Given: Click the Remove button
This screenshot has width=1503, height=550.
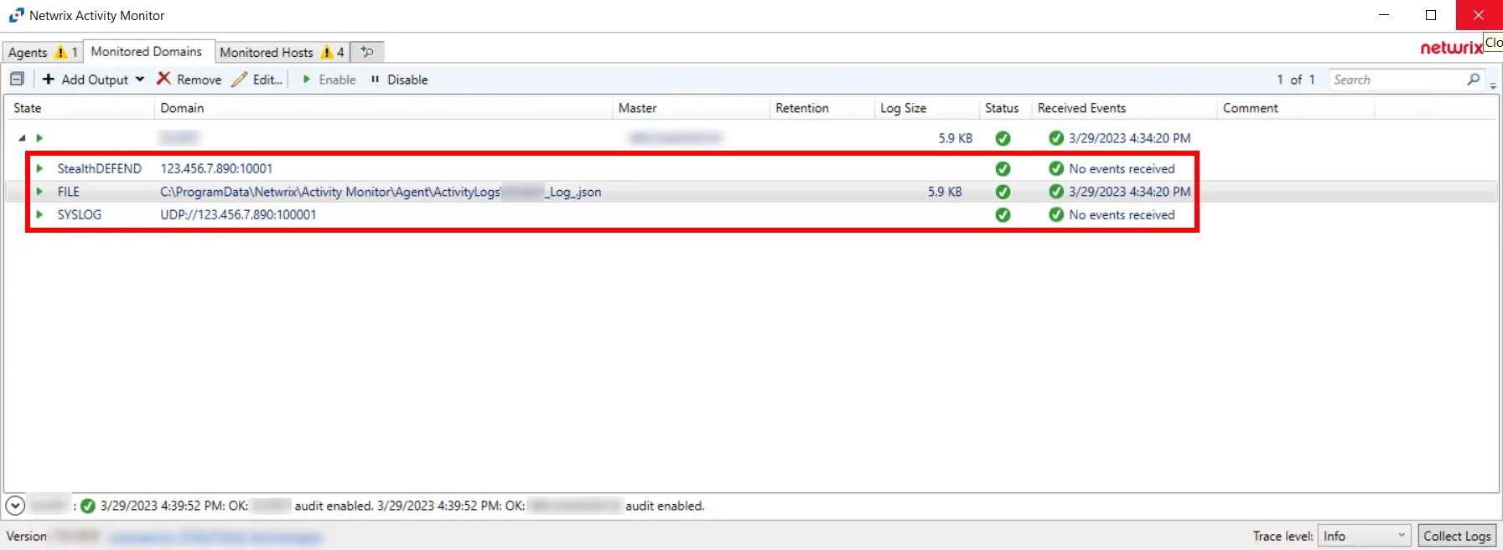Looking at the screenshot, I should click(189, 80).
